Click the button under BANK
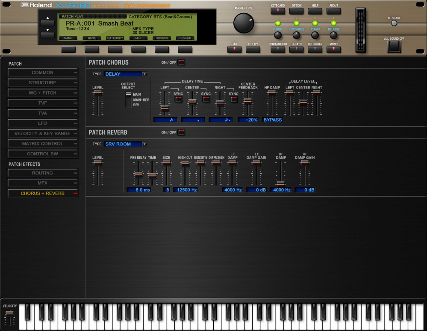This screenshot has height=331, width=427. [x=92, y=50]
